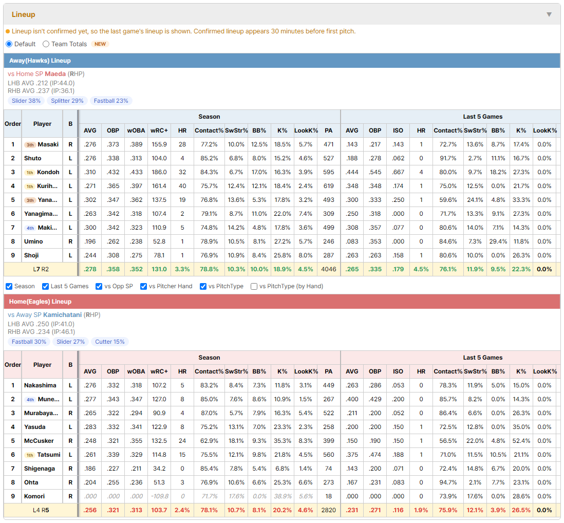The width and height of the screenshot is (564, 523).
Task: Select the Fastball 30% pitch tag
Action: point(29,342)
